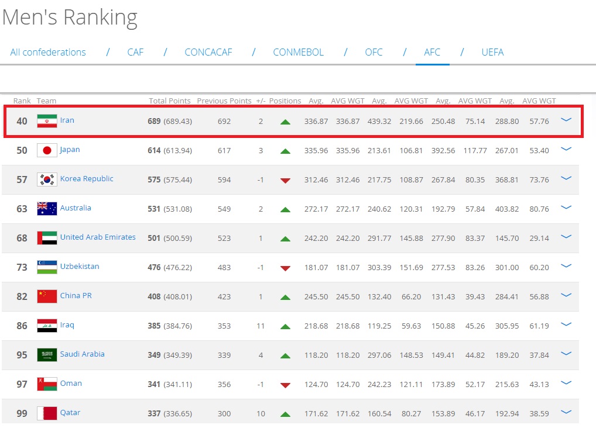Click the Qatar flag icon
Viewport: 596px width, 435px height.
click(x=47, y=413)
